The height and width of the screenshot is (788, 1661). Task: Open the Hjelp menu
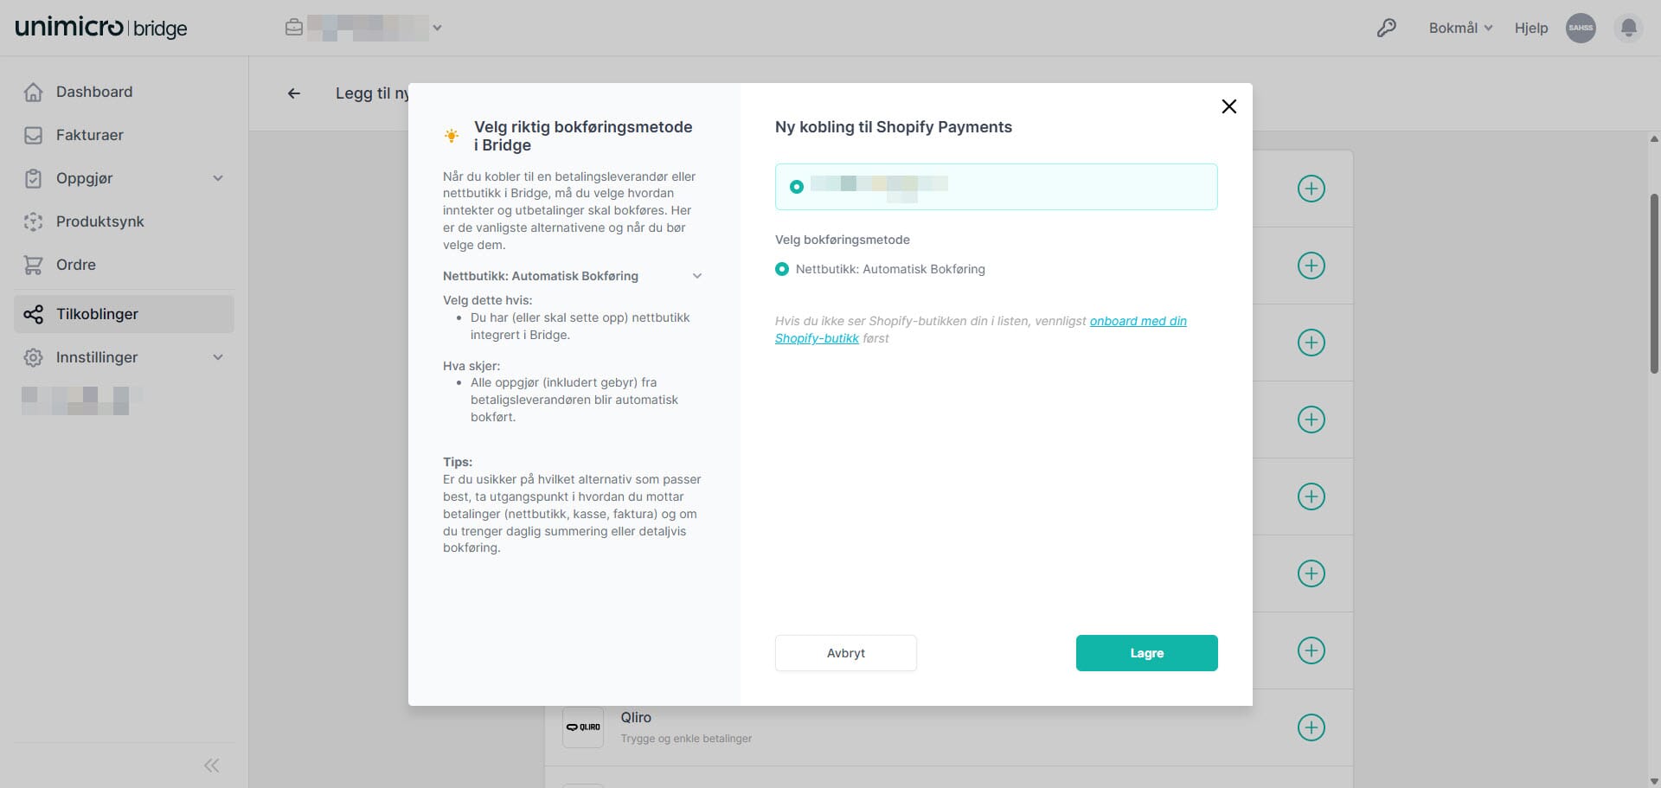pyautogui.click(x=1531, y=28)
